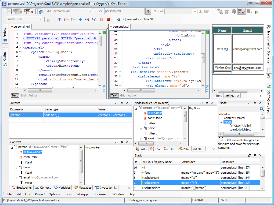The height and width of the screenshot is (205, 274).
Task: Click the wrench configure parameters icon
Action: tap(220, 11)
